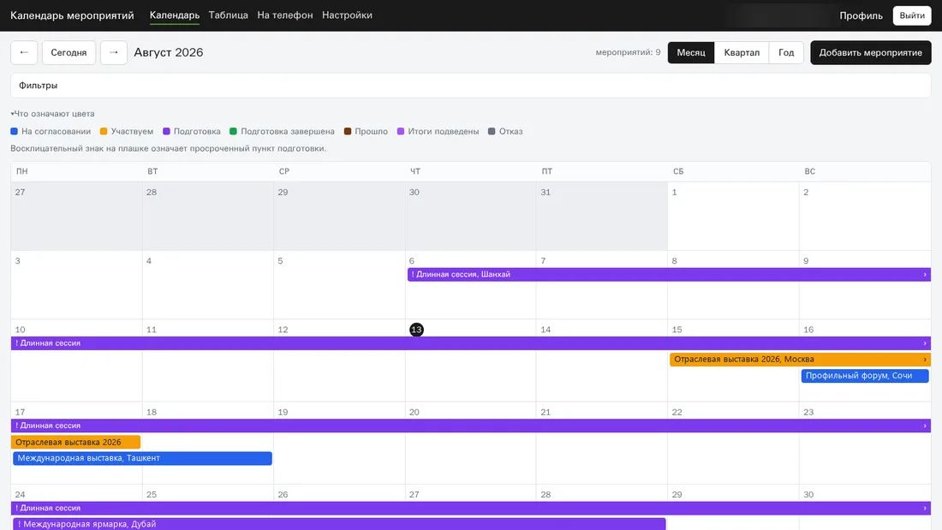Open the Настройки tab
Viewport: 942px width, 530px height.
pos(347,15)
